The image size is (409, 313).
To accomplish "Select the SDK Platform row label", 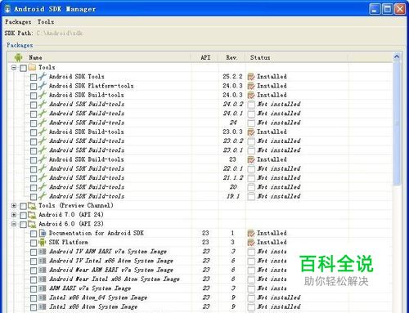I will click(x=69, y=242).
